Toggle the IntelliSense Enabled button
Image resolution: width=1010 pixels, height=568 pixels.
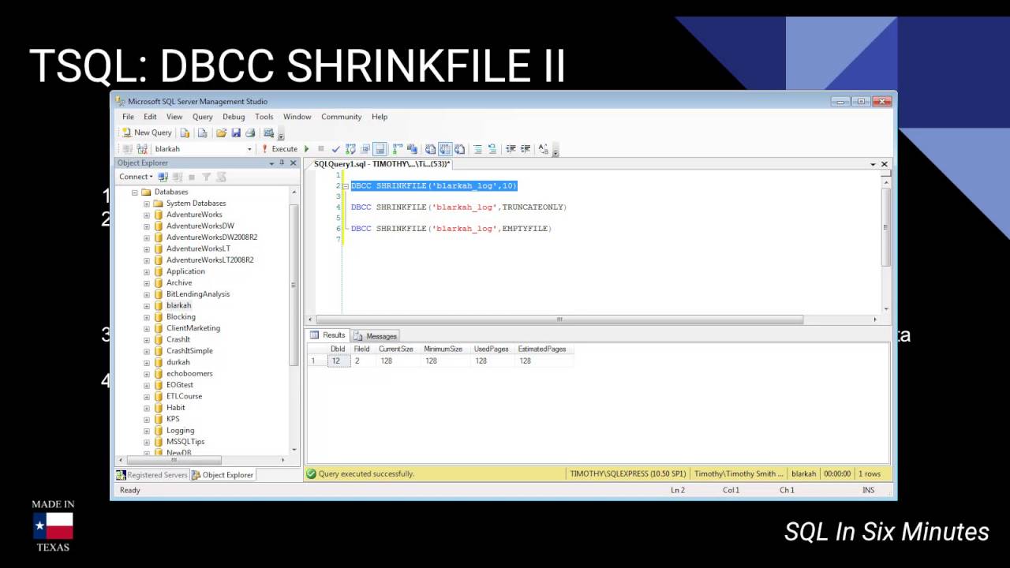(380, 148)
